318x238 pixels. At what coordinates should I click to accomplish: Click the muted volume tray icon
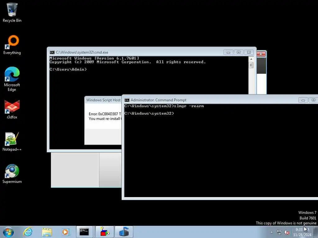point(287,232)
